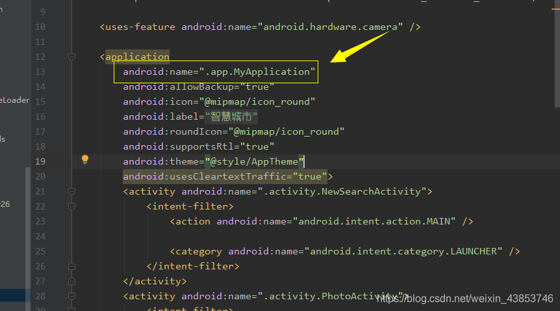The image size is (560, 311).
Task: Click the "@mipmap/icon_round" icon attribute value
Action: click(x=257, y=101)
